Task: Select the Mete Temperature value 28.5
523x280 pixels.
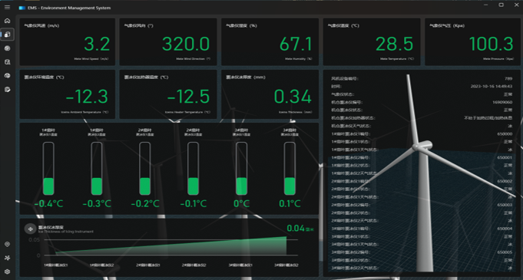Action: [x=395, y=44]
